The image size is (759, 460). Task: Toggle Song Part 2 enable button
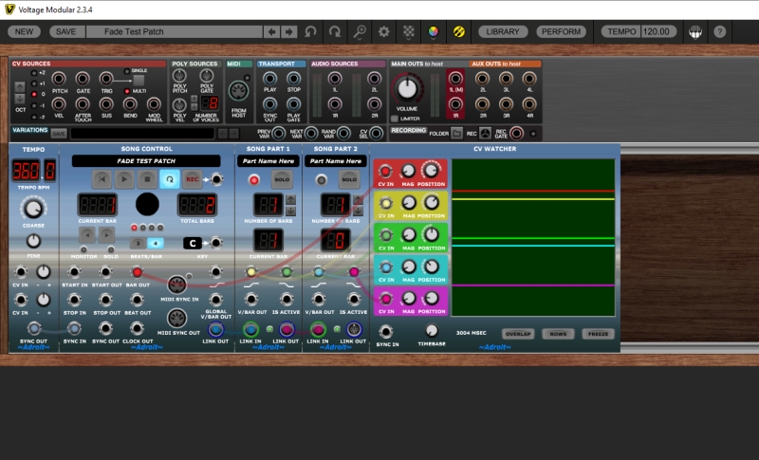(x=321, y=180)
